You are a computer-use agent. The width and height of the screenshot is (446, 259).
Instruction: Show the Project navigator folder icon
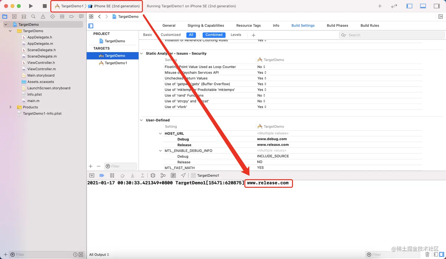tap(5, 16)
